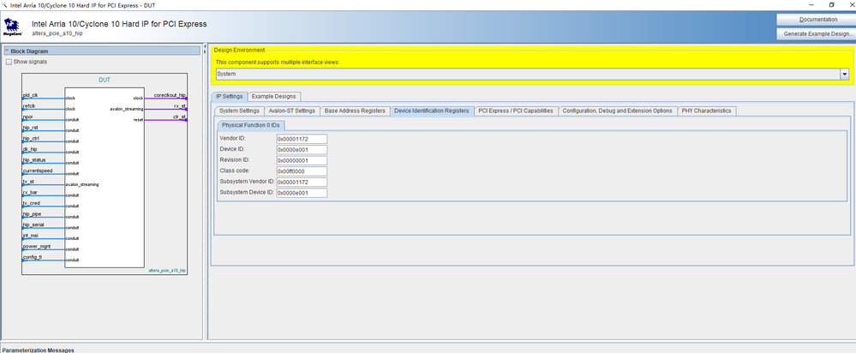Select the tx_cred signal label
This screenshot has height=353, width=856.
point(31,203)
